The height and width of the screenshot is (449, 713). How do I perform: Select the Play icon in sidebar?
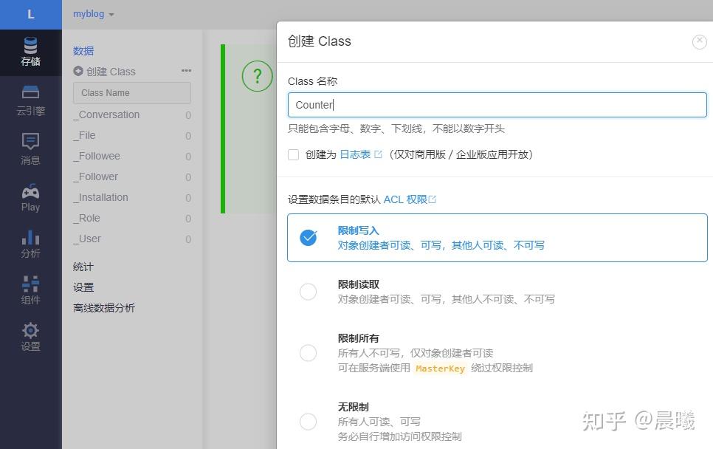click(x=30, y=196)
